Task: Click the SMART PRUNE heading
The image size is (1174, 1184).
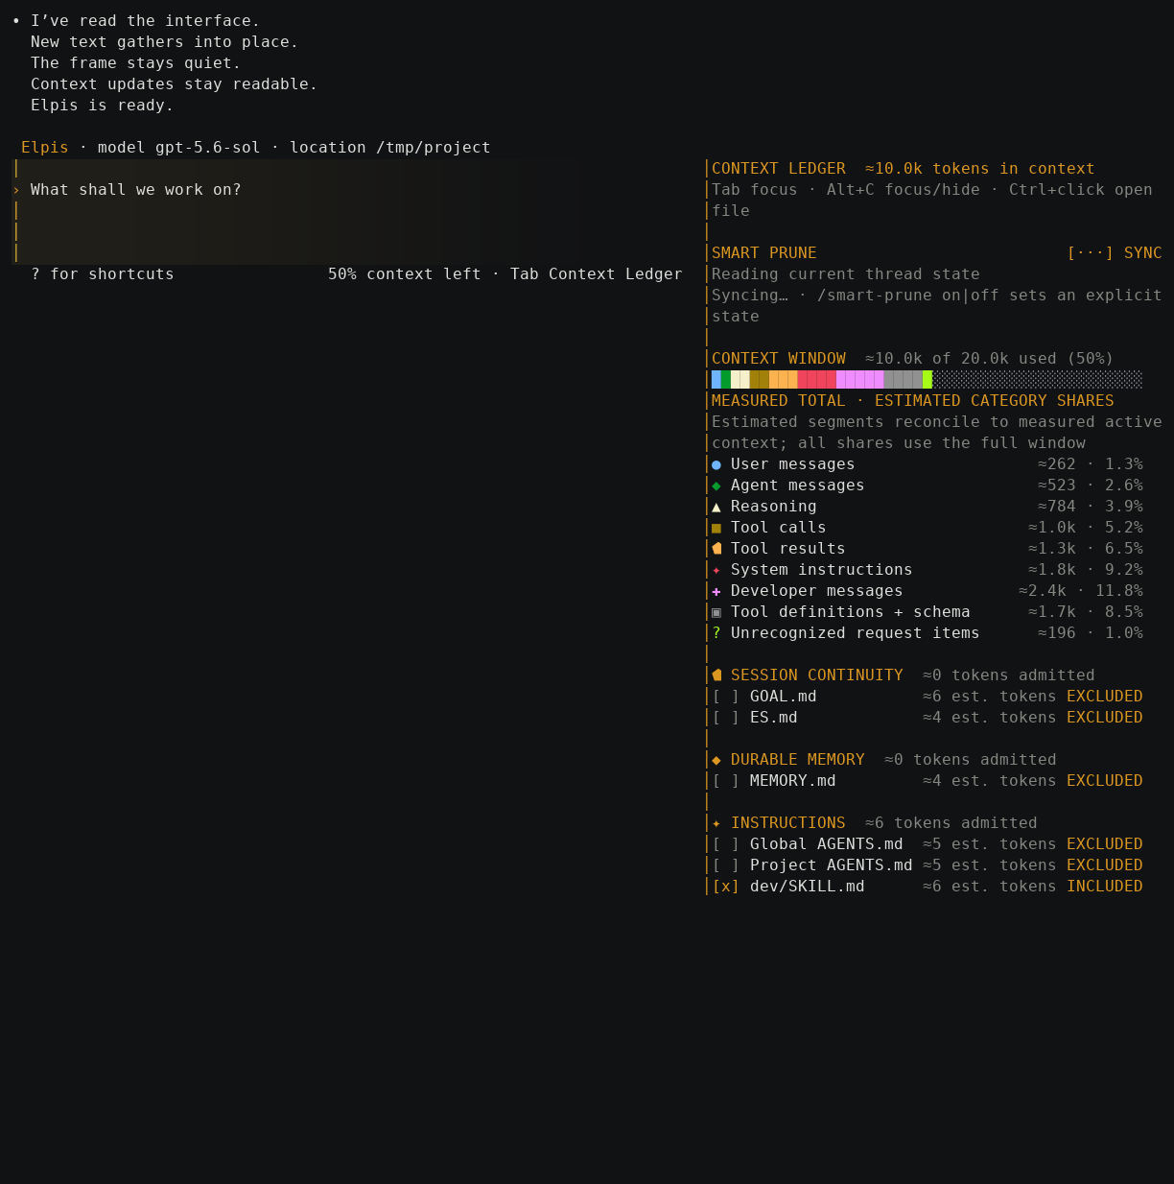Action: tap(764, 253)
